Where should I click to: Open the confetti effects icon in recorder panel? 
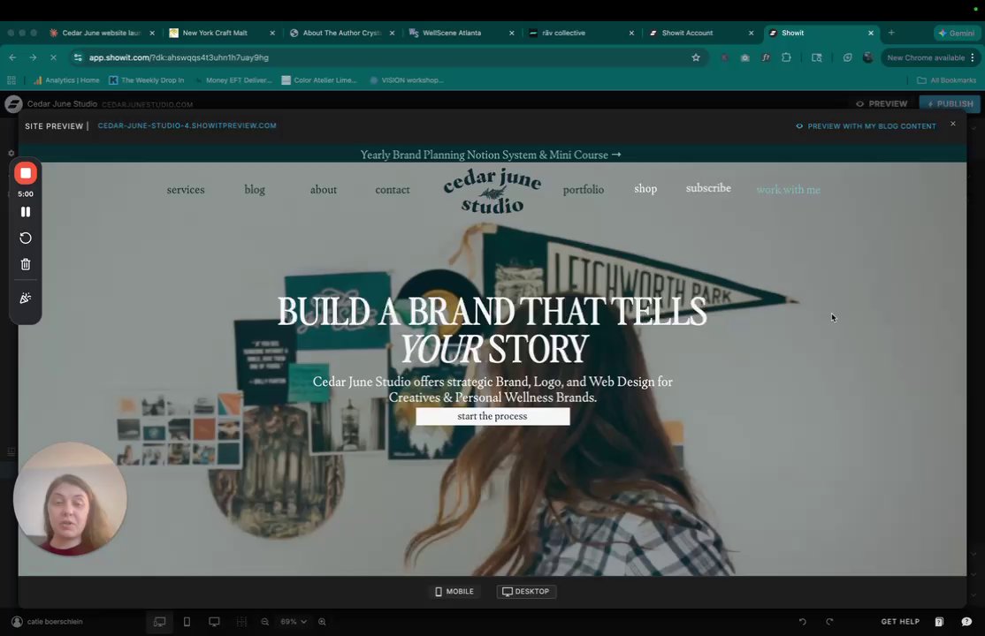click(26, 299)
